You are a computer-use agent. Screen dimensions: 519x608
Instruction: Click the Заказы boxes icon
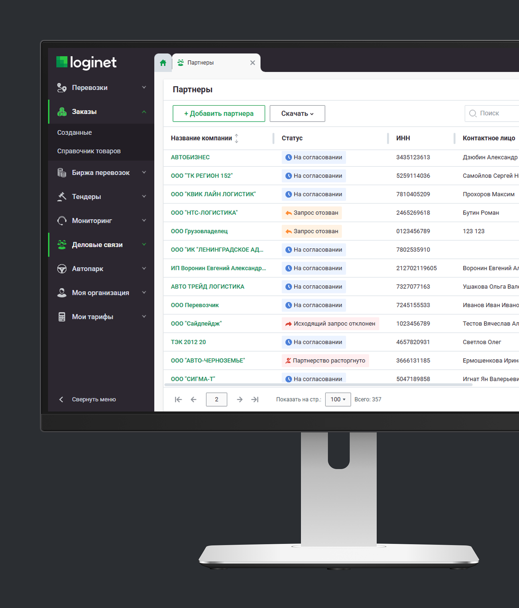tap(62, 112)
